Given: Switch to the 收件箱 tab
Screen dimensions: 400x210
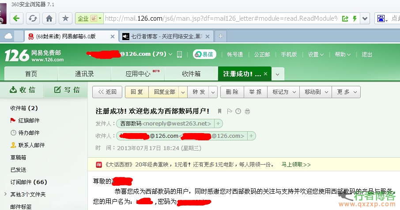Looking at the screenshot, I should 191,74.
